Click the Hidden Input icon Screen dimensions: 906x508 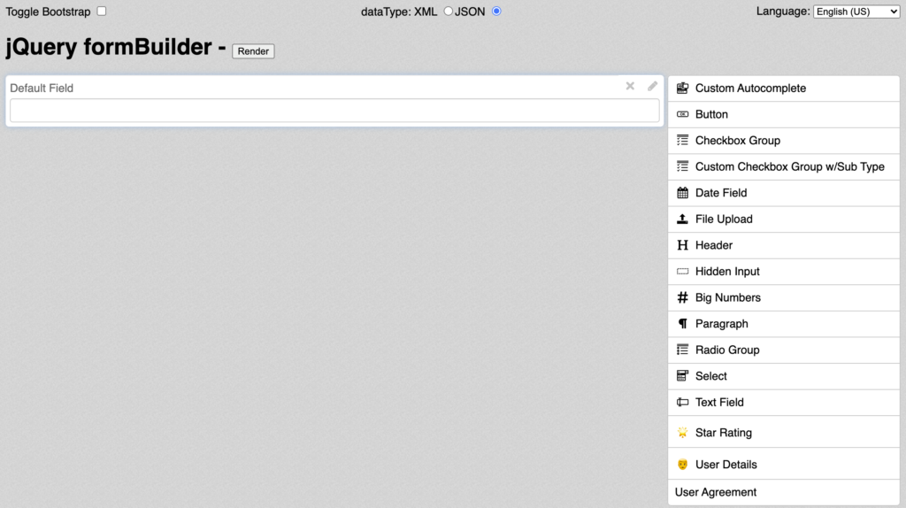(682, 272)
